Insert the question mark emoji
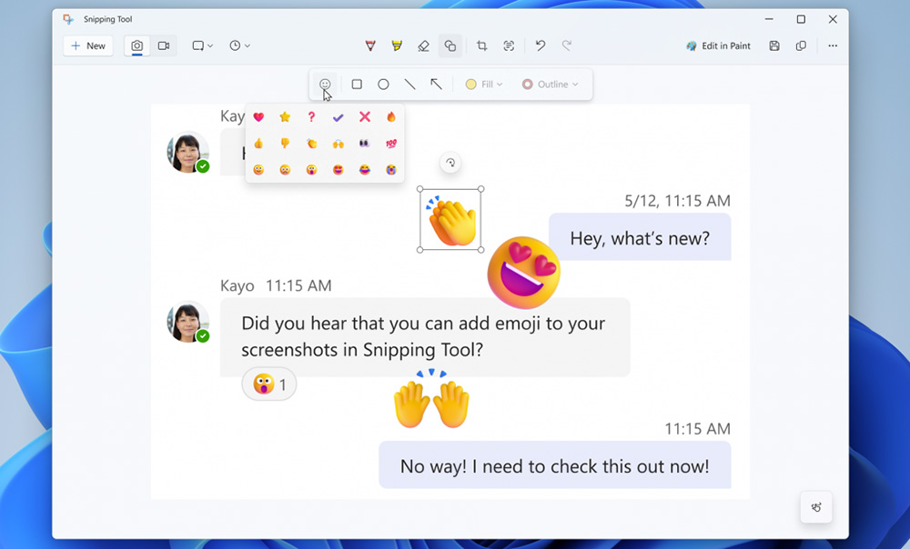 (x=311, y=117)
